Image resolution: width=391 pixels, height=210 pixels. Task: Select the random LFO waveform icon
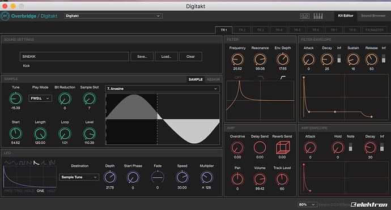52,162
